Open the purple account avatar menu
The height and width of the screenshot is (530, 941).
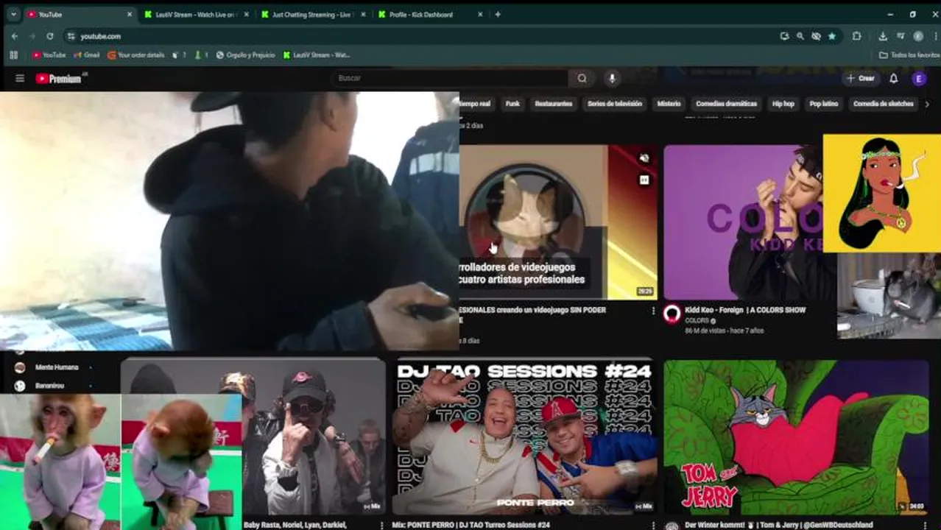(918, 79)
